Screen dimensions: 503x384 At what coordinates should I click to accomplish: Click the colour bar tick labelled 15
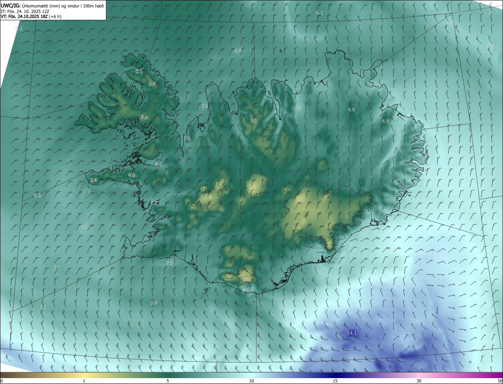point(335,381)
